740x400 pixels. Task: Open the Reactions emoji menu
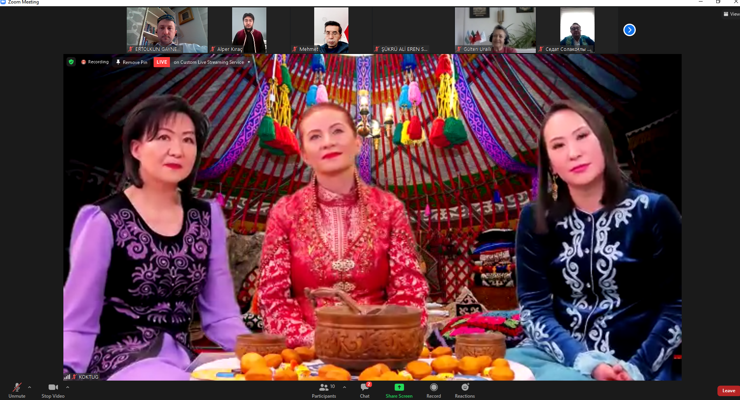click(465, 387)
